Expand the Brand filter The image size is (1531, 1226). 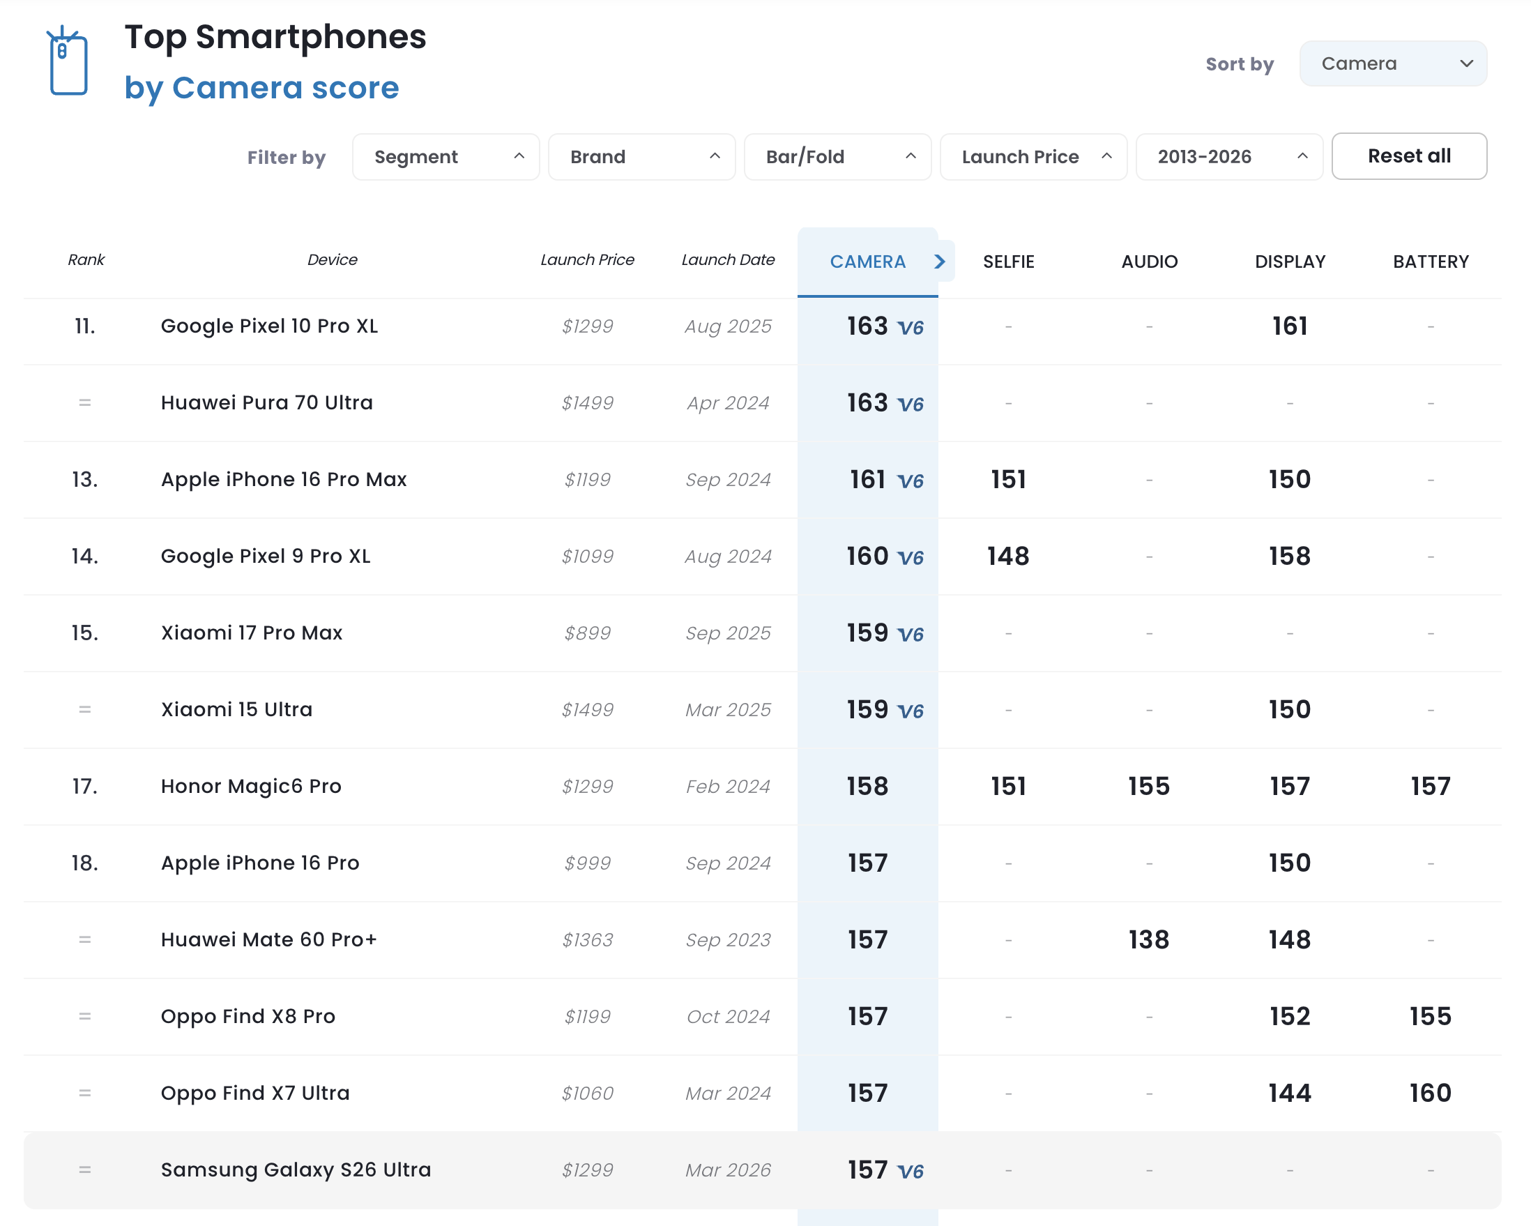tap(641, 157)
